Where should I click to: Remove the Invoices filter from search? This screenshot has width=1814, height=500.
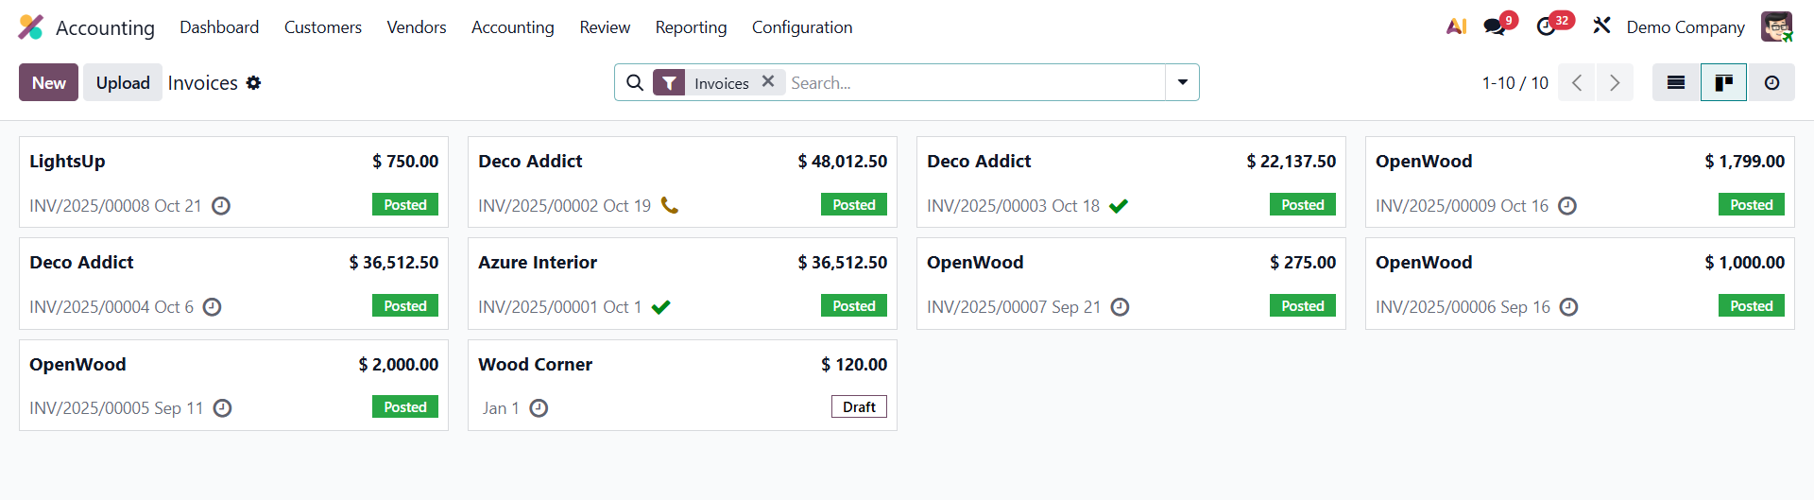point(768,82)
